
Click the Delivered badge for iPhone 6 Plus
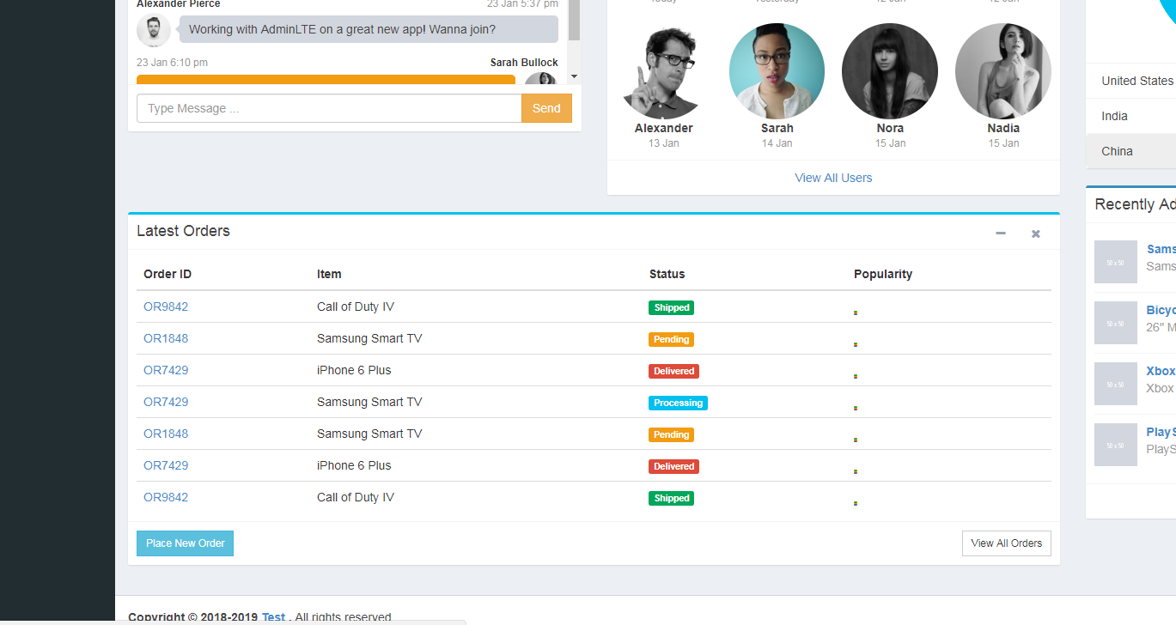click(x=673, y=370)
